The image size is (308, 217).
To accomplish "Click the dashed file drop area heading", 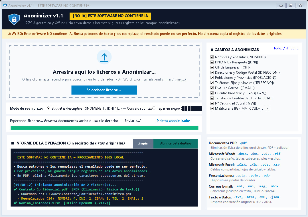I will tap(104, 72).
